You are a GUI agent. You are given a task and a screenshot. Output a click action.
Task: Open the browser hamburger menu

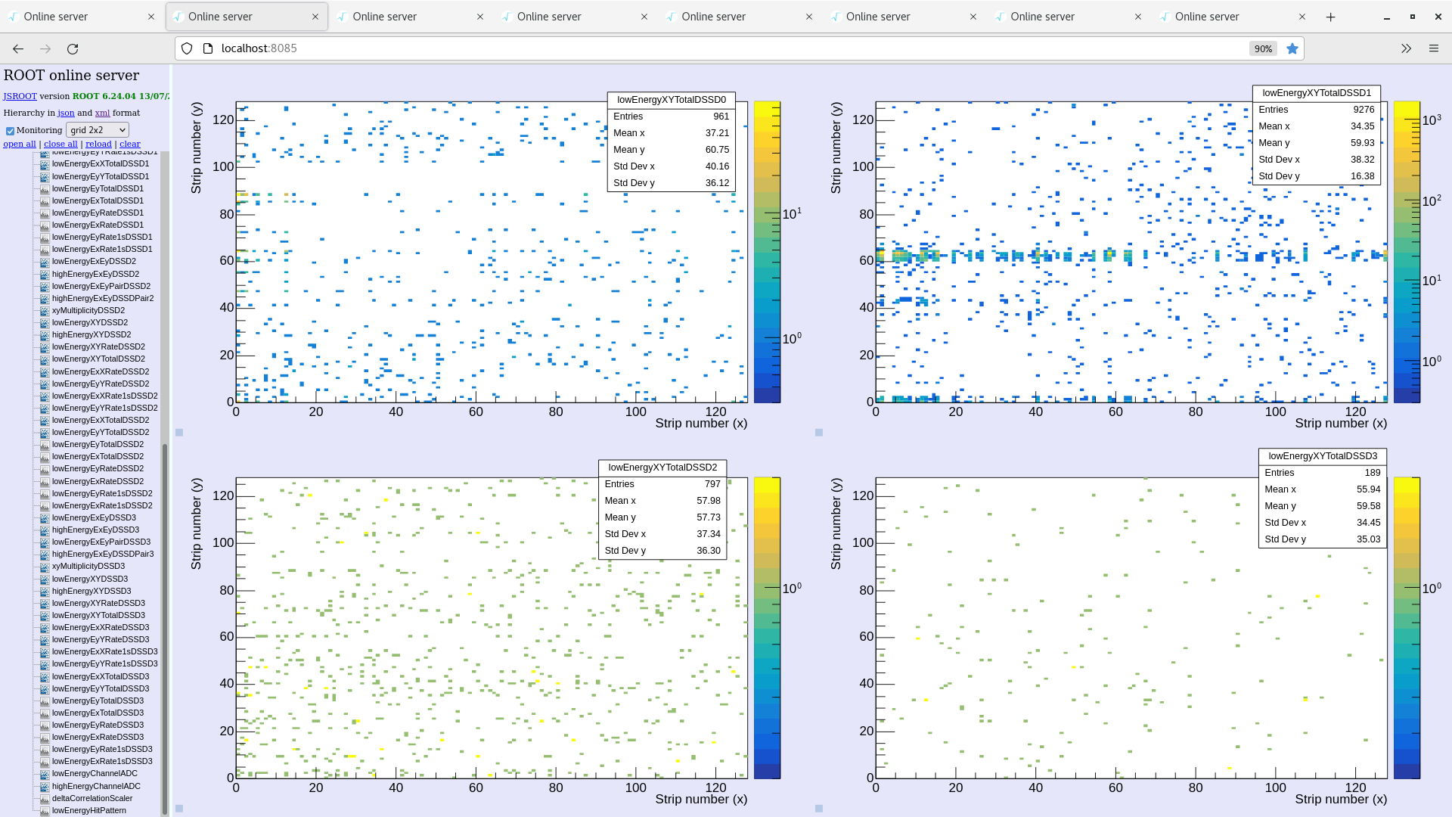pos(1434,48)
